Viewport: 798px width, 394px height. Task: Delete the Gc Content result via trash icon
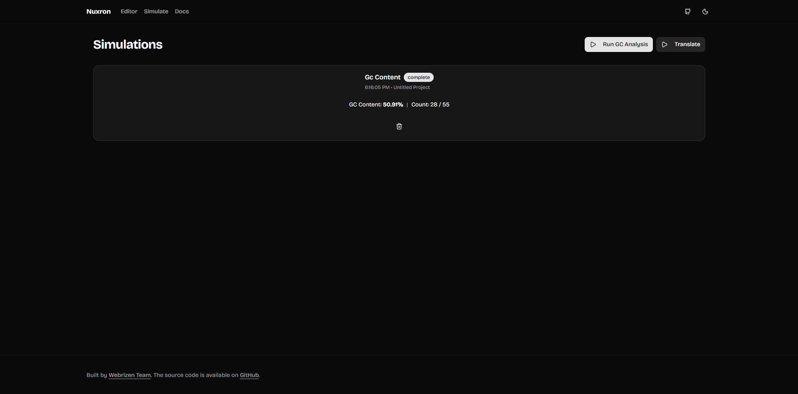(x=399, y=126)
